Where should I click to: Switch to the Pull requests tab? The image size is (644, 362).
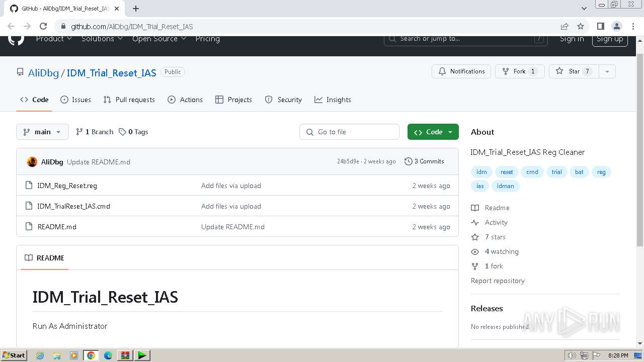[129, 100]
